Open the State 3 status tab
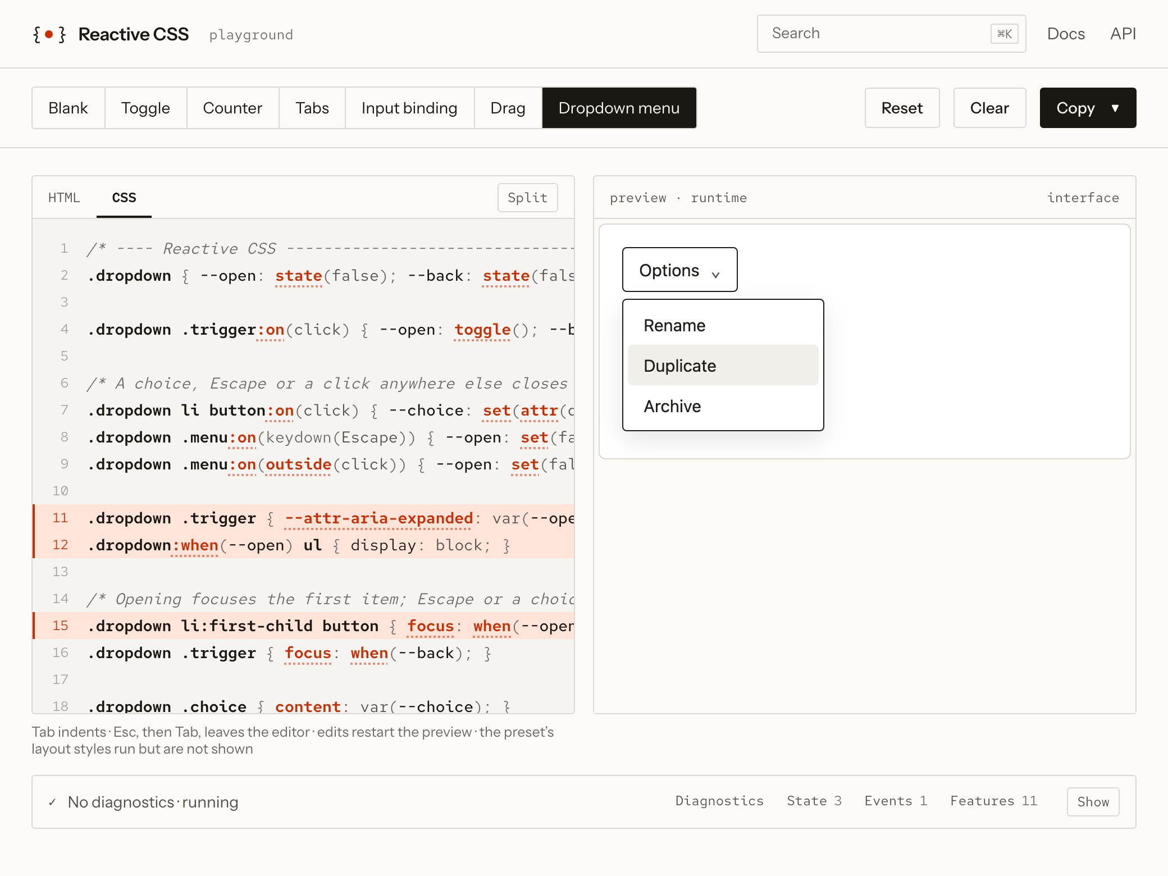Image resolution: width=1168 pixels, height=876 pixels. coord(814,801)
